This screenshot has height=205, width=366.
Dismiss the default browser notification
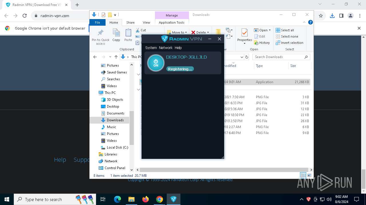tap(359, 28)
